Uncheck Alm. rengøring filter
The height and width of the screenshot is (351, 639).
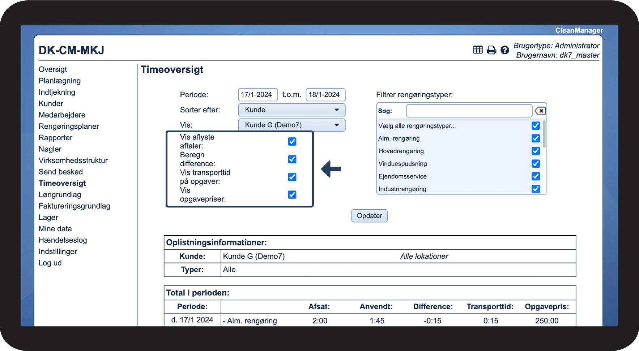pyautogui.click(x=536, y=138)
